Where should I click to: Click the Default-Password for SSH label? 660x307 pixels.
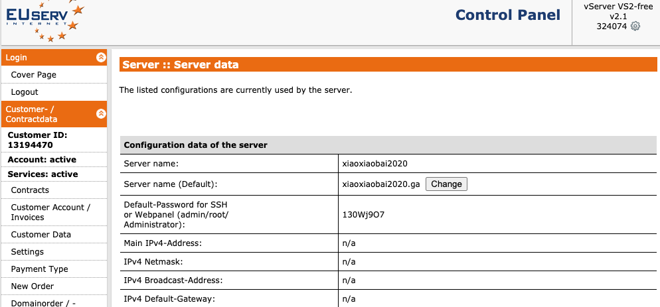(176, 214)
